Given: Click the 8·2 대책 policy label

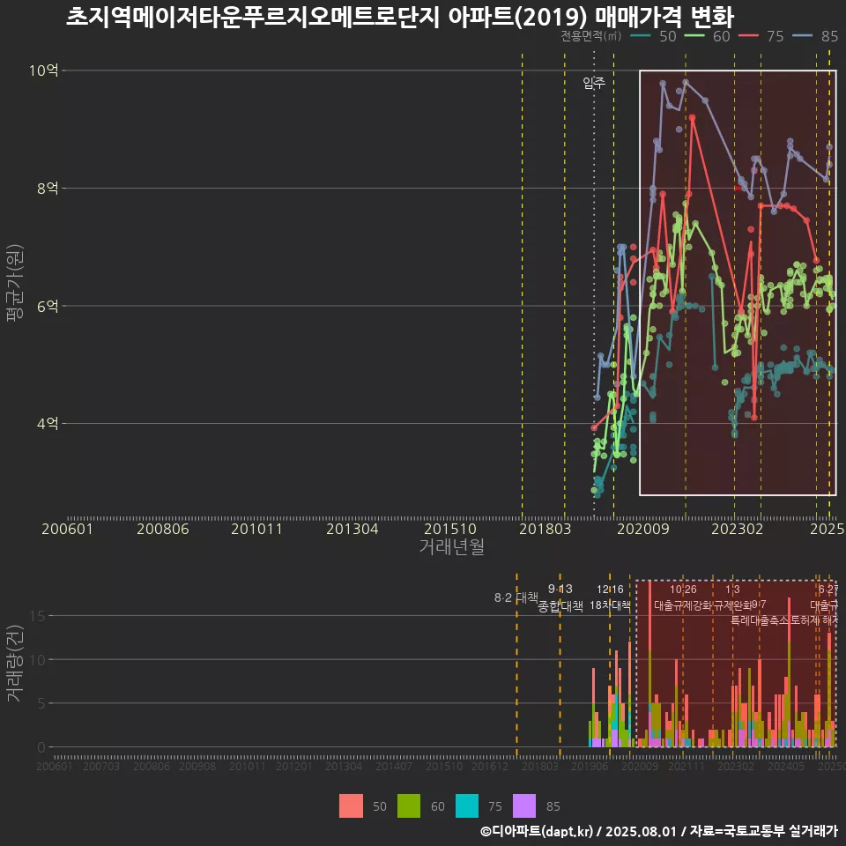Looking at the screenshot, I should [x=516, y=597].
